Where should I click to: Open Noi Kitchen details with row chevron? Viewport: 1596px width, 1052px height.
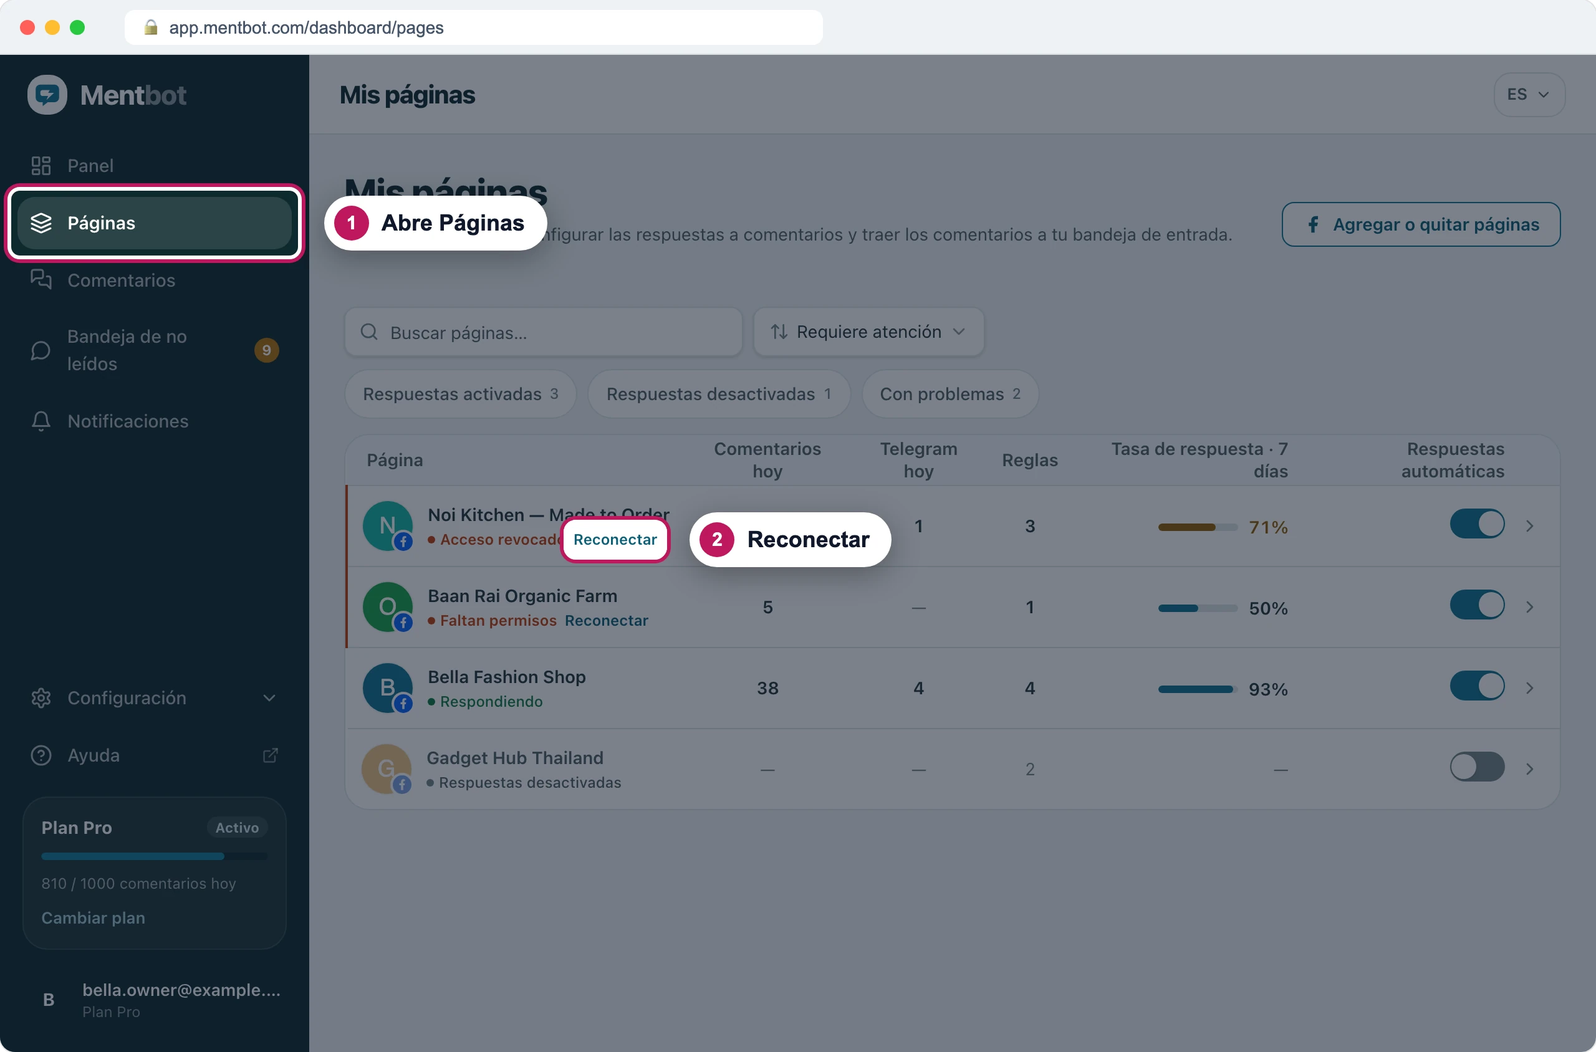click(1529, 526)
